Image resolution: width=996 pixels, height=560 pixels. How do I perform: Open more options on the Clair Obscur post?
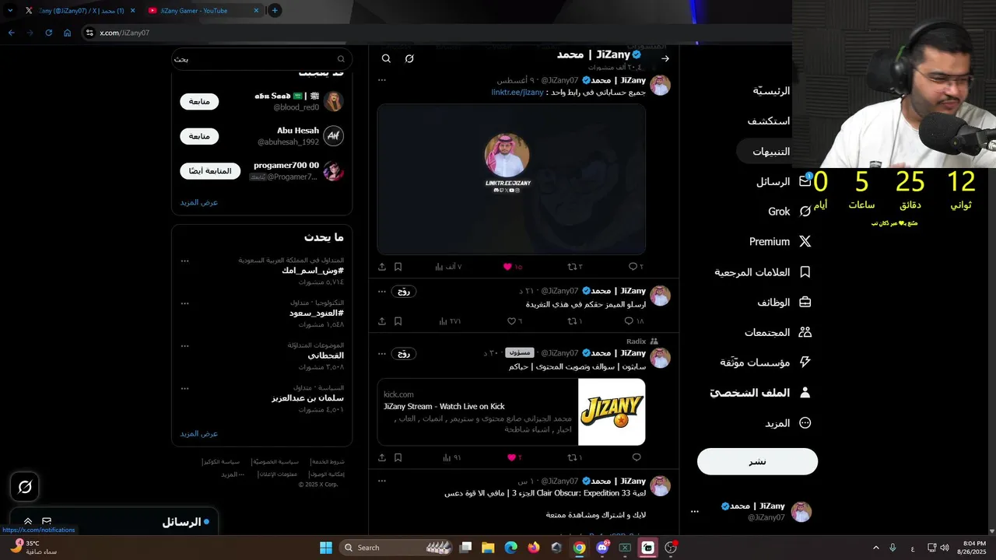click(x=381, y=481)
